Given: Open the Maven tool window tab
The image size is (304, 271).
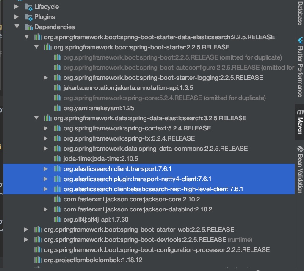Looking at the screenshot, I should (x=300, y=122).
